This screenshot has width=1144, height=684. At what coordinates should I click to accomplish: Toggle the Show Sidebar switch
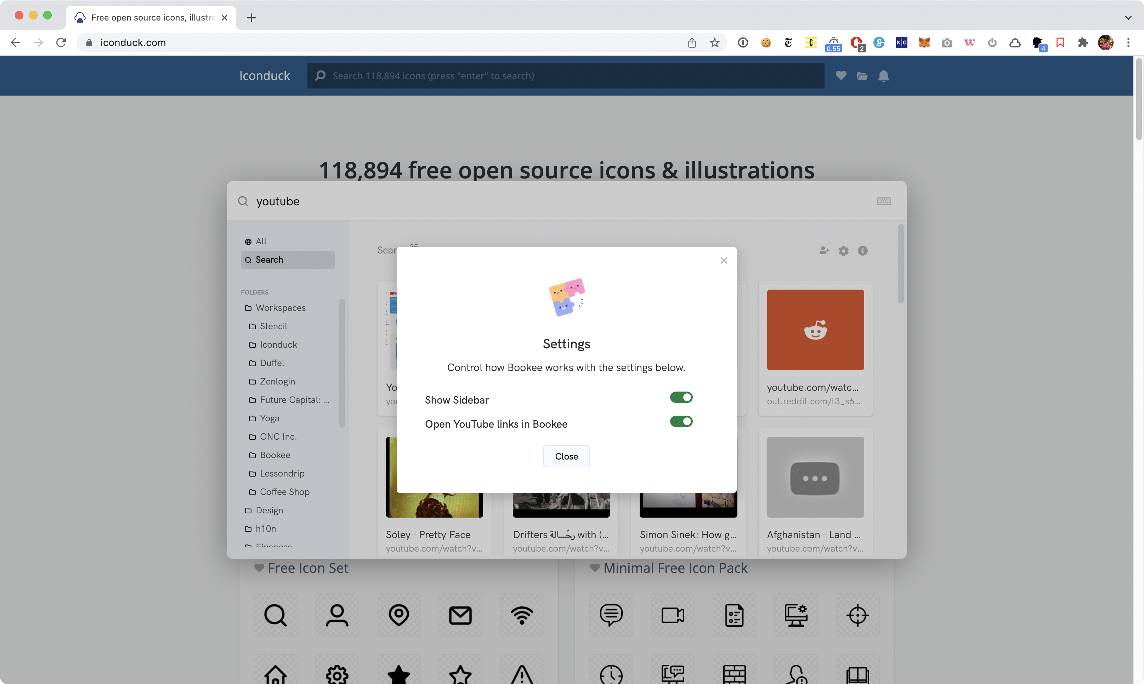pos(681,397)
